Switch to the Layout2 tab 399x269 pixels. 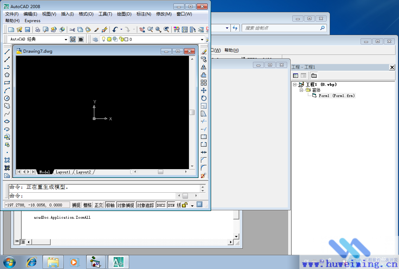click(83, 172)
